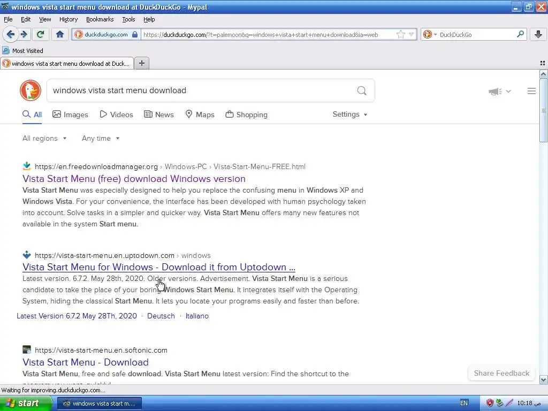The image size is (548, 411).
Task: Click the uptodown.com result URL
Action: click(123, 255)
